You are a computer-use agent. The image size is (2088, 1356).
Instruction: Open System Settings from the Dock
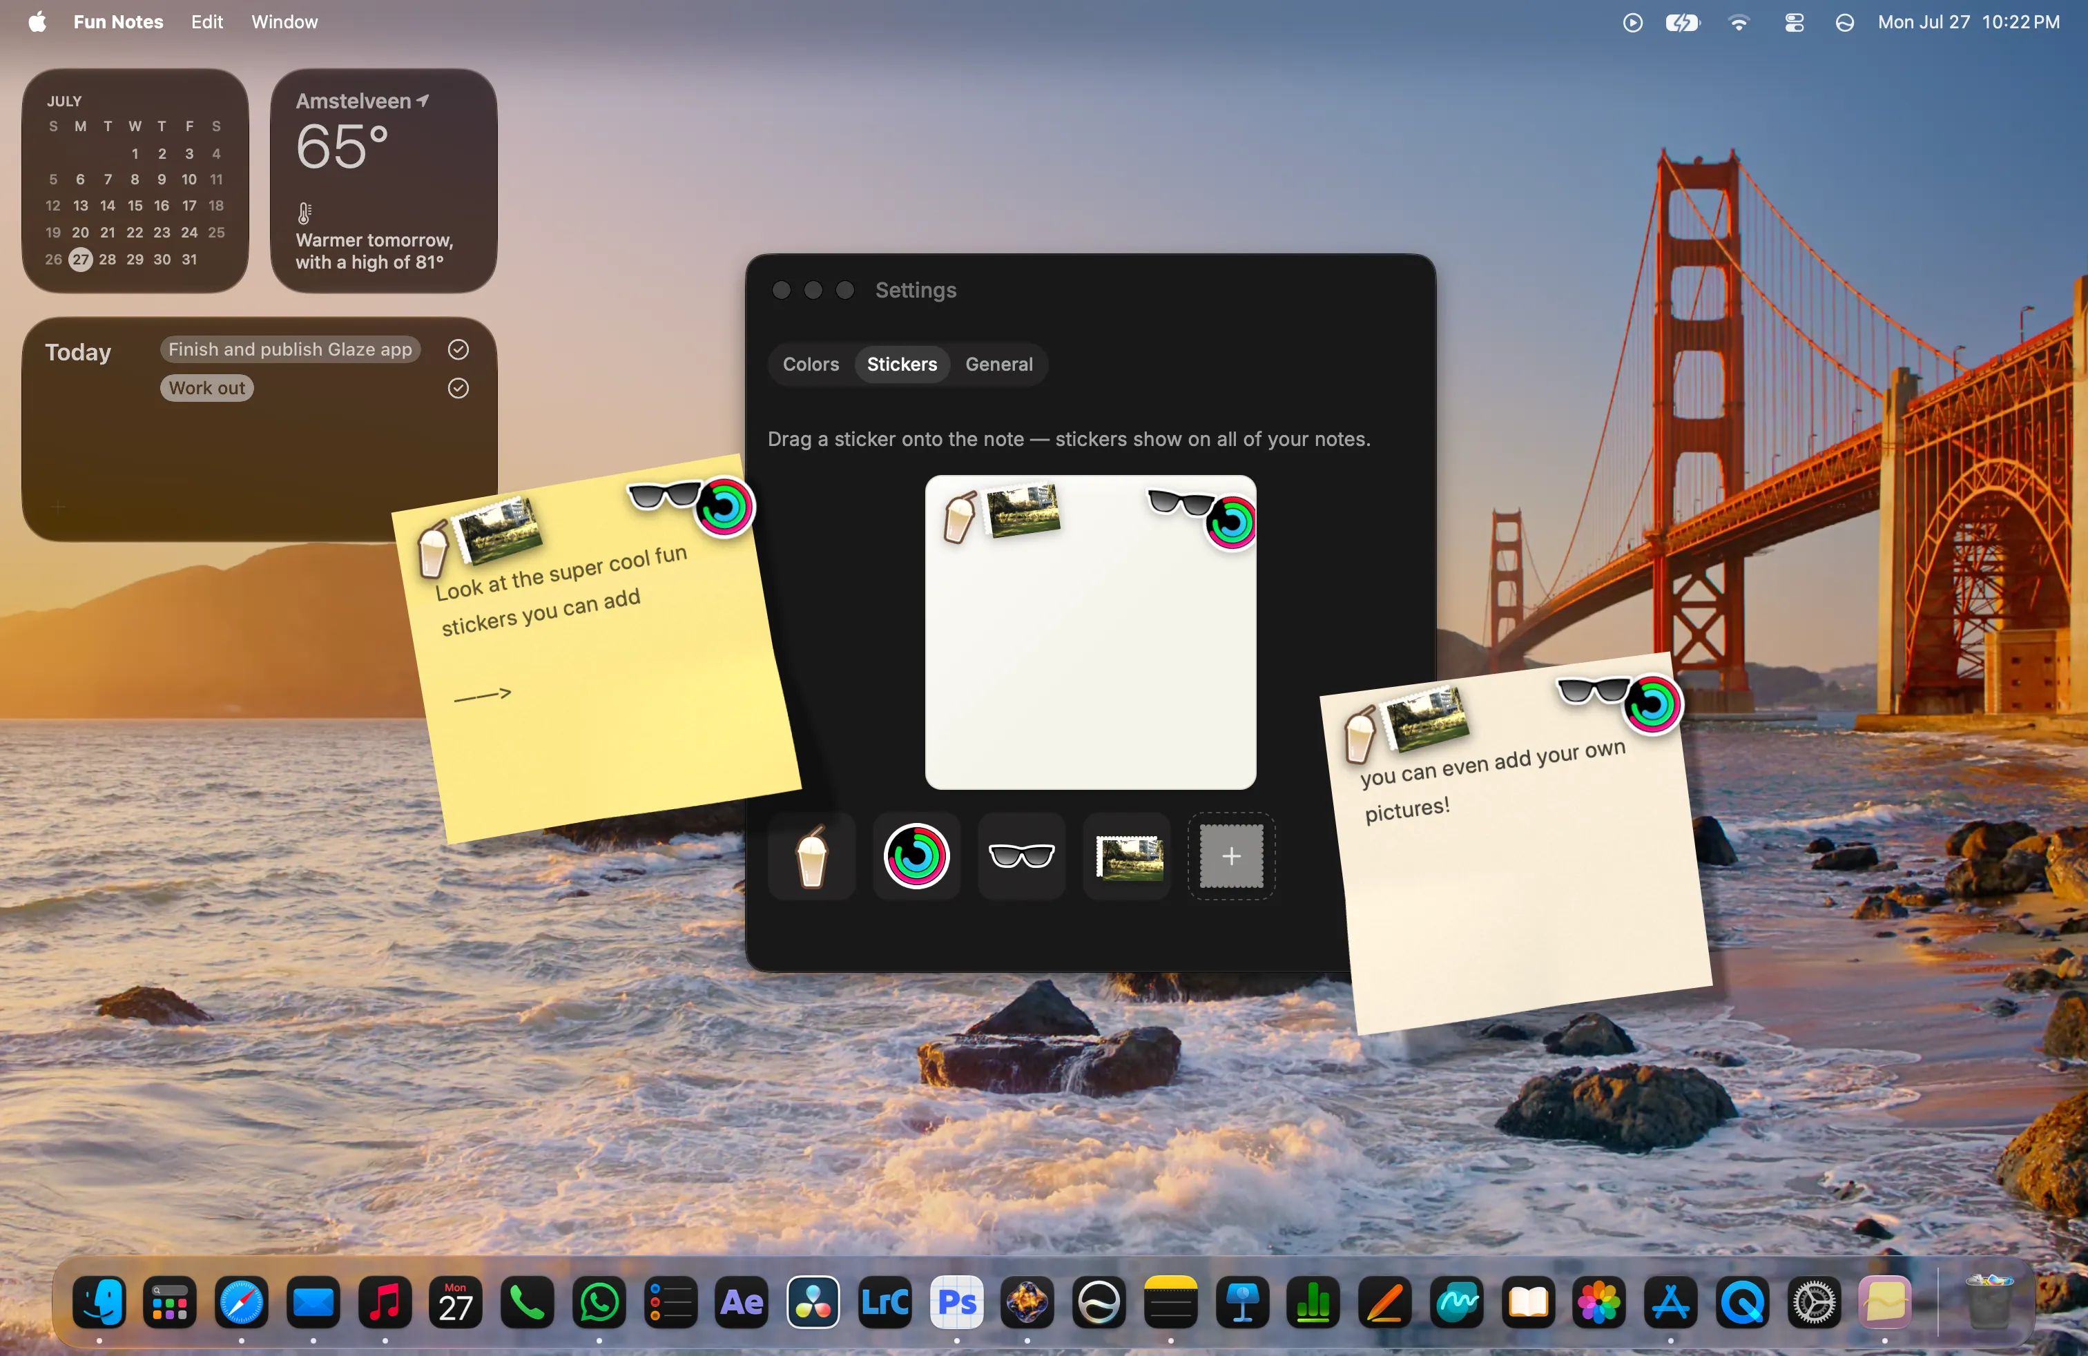[1813, 1303]
